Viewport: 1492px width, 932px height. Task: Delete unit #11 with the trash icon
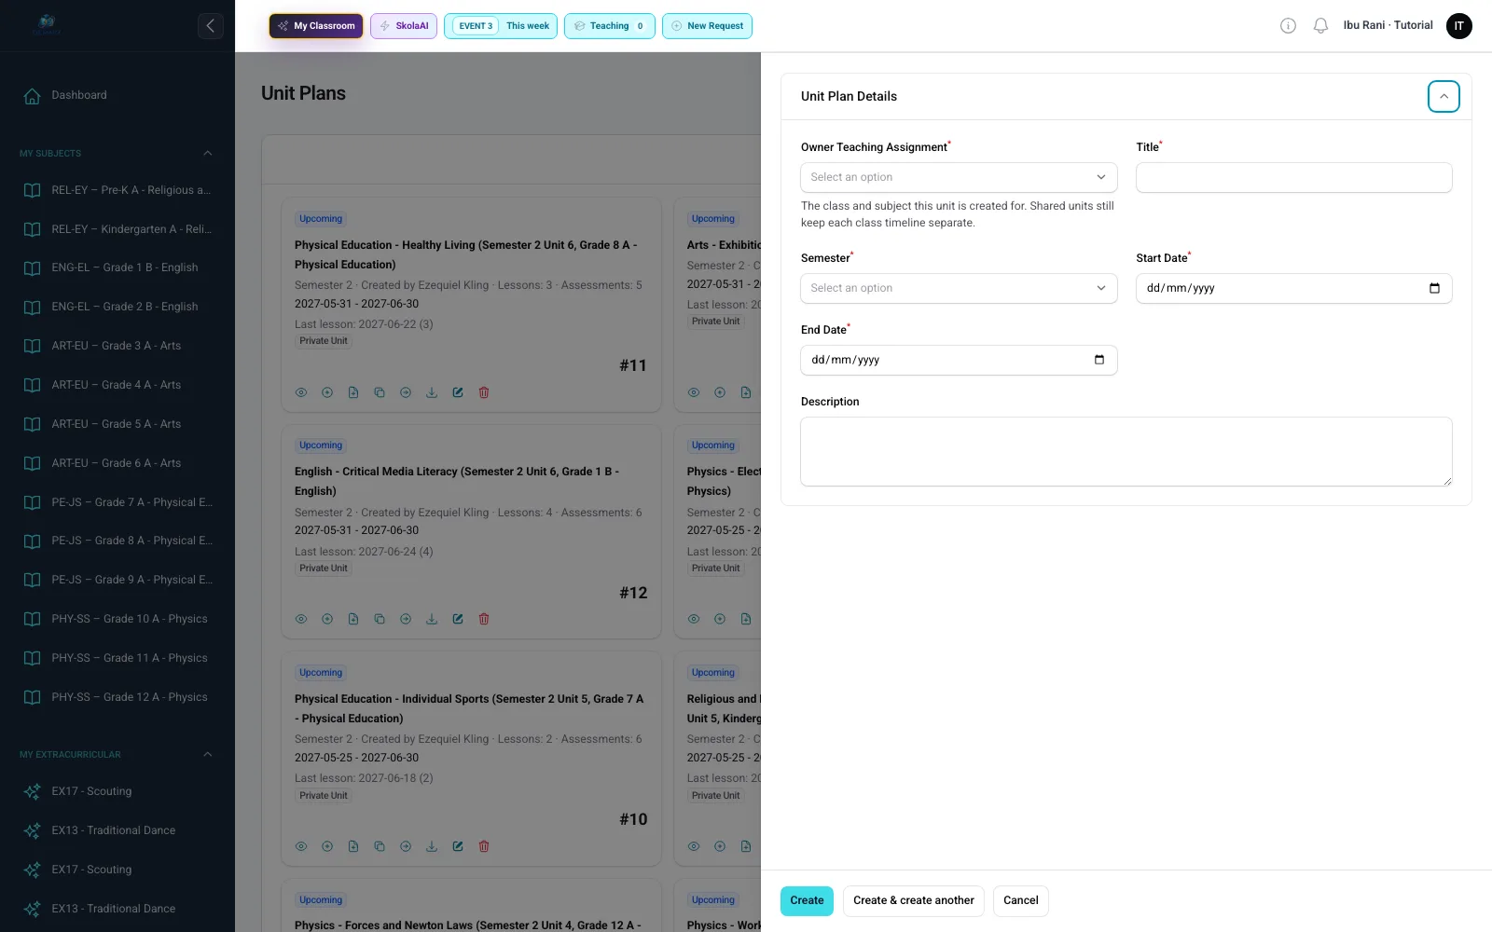484,392
